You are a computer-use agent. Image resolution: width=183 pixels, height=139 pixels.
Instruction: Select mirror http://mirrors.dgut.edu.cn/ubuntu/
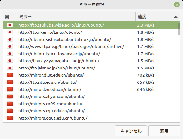click(x=91, y=118)
